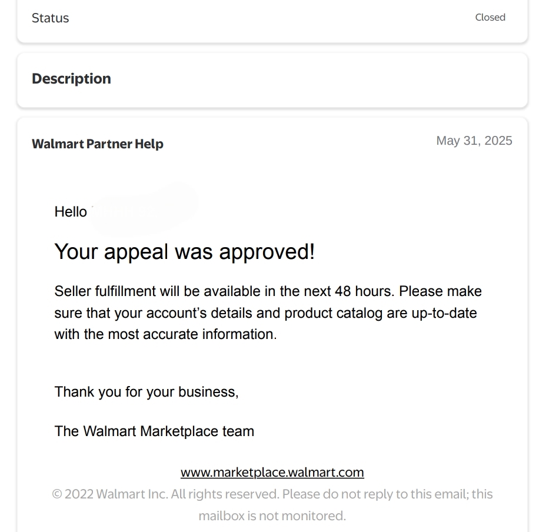
Task: Select the Status row label
Action: pos(50,18)
